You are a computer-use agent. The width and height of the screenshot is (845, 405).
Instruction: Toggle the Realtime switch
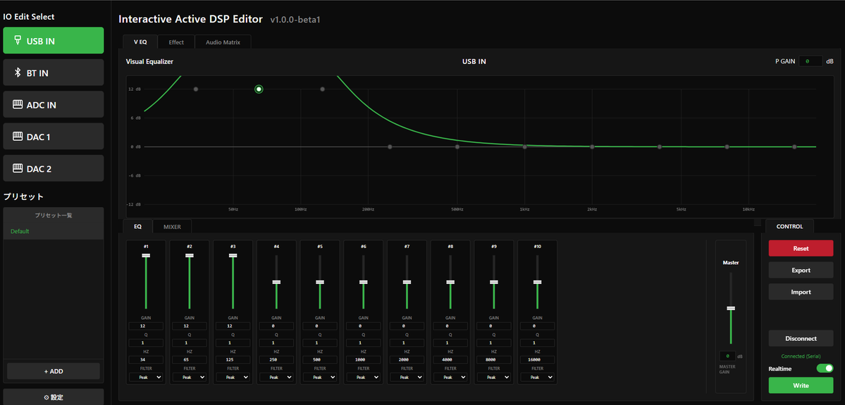pos(825,368)
